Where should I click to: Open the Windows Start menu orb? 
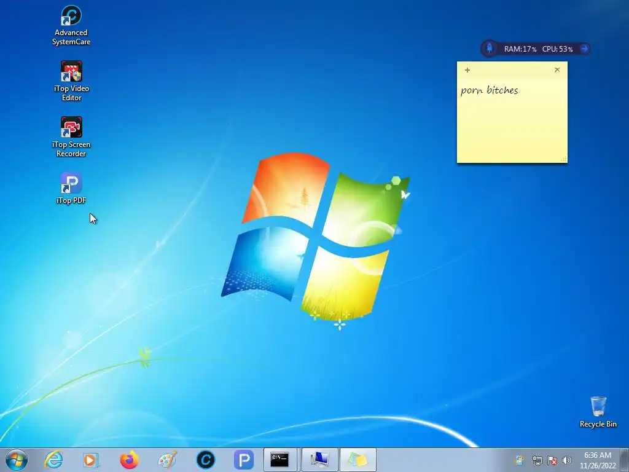(x=17, y=460)
